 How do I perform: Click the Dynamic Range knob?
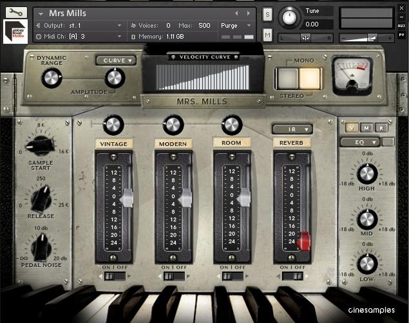[x=51, y=78]
